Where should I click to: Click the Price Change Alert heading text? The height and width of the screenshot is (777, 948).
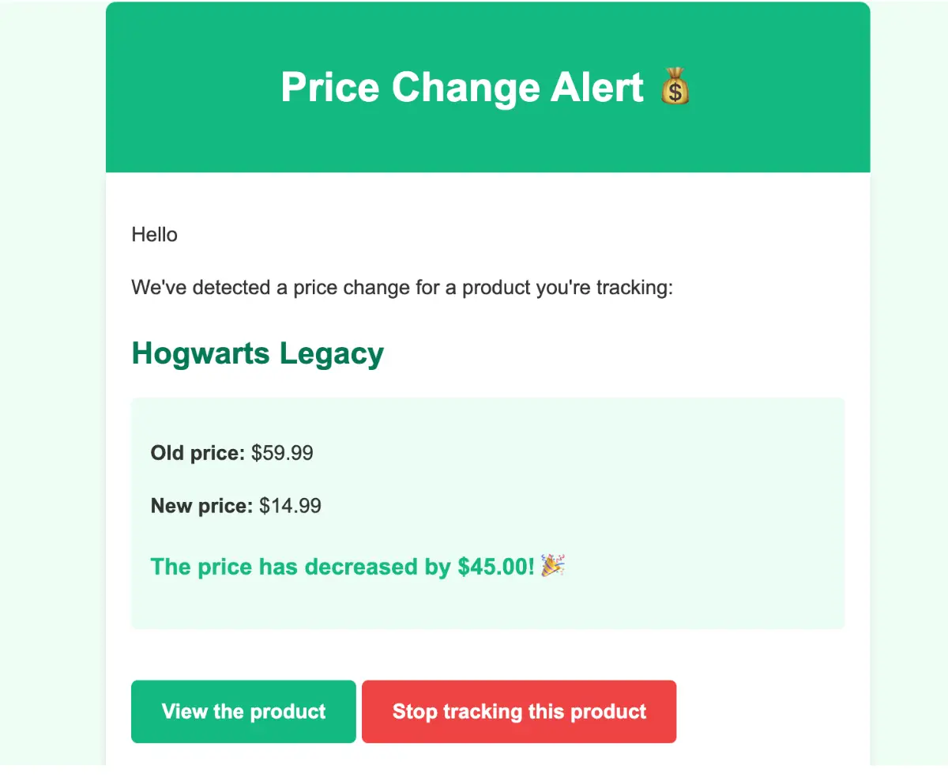462,88
